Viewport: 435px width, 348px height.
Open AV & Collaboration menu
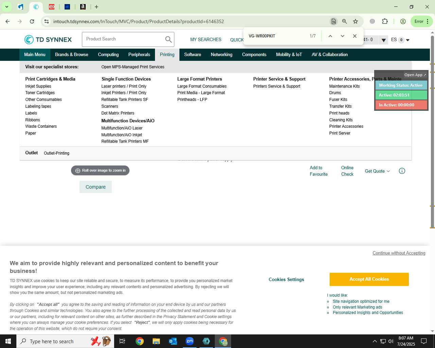tap(330, 55)
